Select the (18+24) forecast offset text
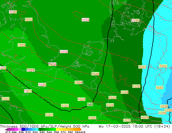This screenshot has width=172, height=133. click(162, 126)
